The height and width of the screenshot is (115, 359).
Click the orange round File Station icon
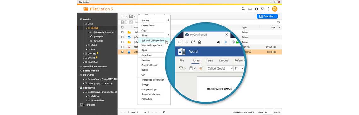pos(275,9)
